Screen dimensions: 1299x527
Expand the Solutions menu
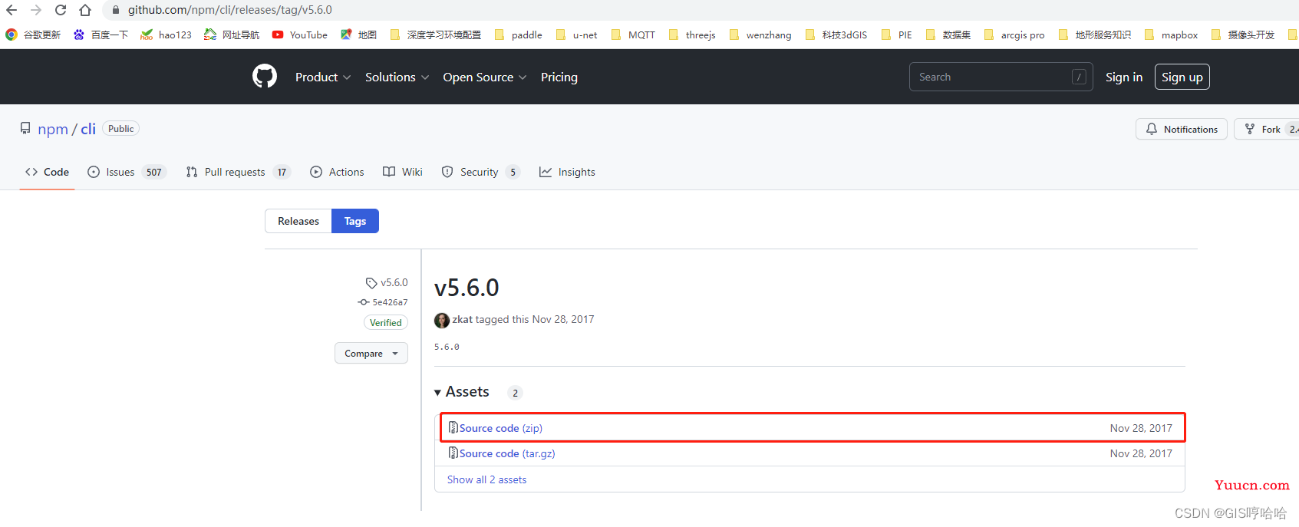pyautogui.click(x=397, y=77)
